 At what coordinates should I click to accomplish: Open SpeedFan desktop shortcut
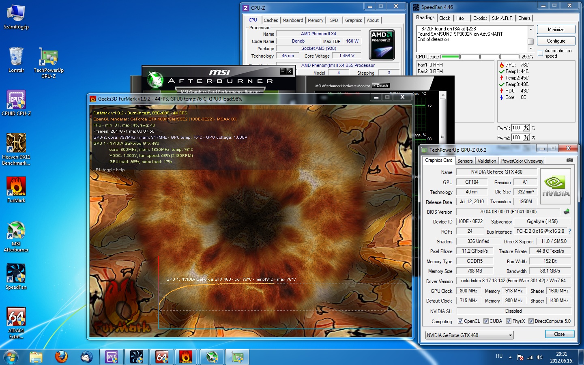[16, 277]
